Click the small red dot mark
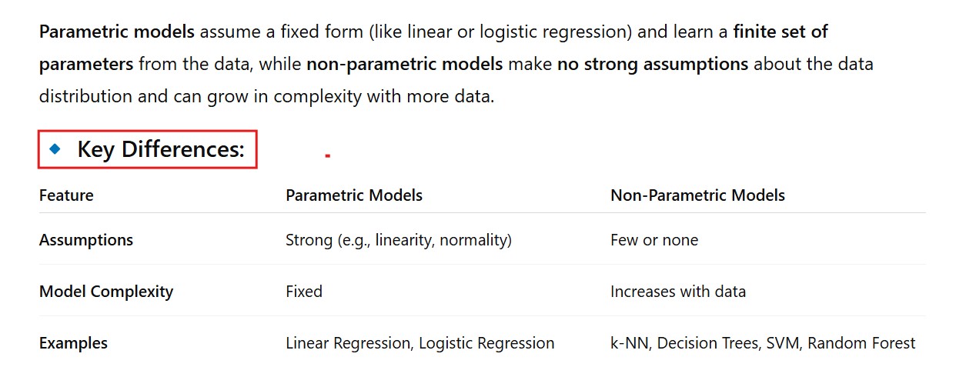The width and height of the screenshot is (966, 387). tap(327, 155)
